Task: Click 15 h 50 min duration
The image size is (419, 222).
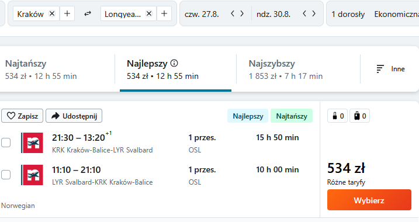Action: pyautogui.click(x=278, y=137)
